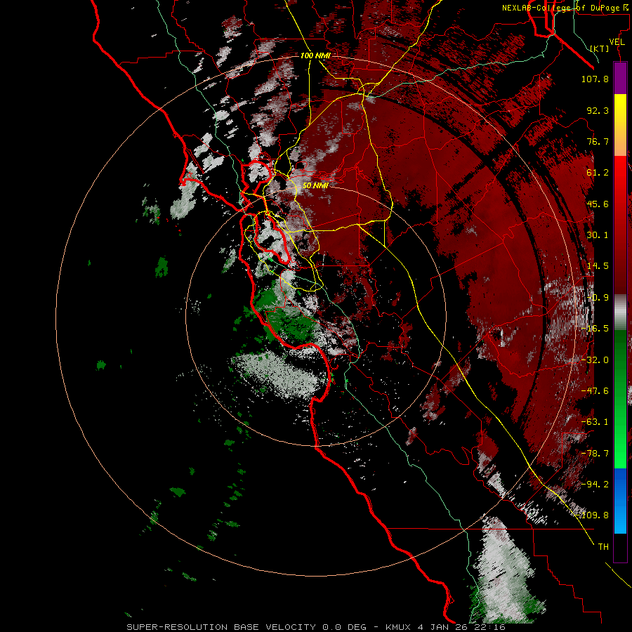Screen dimensions: 632x632
Task: Pick the blue segment of the velocity bar
Action: (x=620, y=501)
